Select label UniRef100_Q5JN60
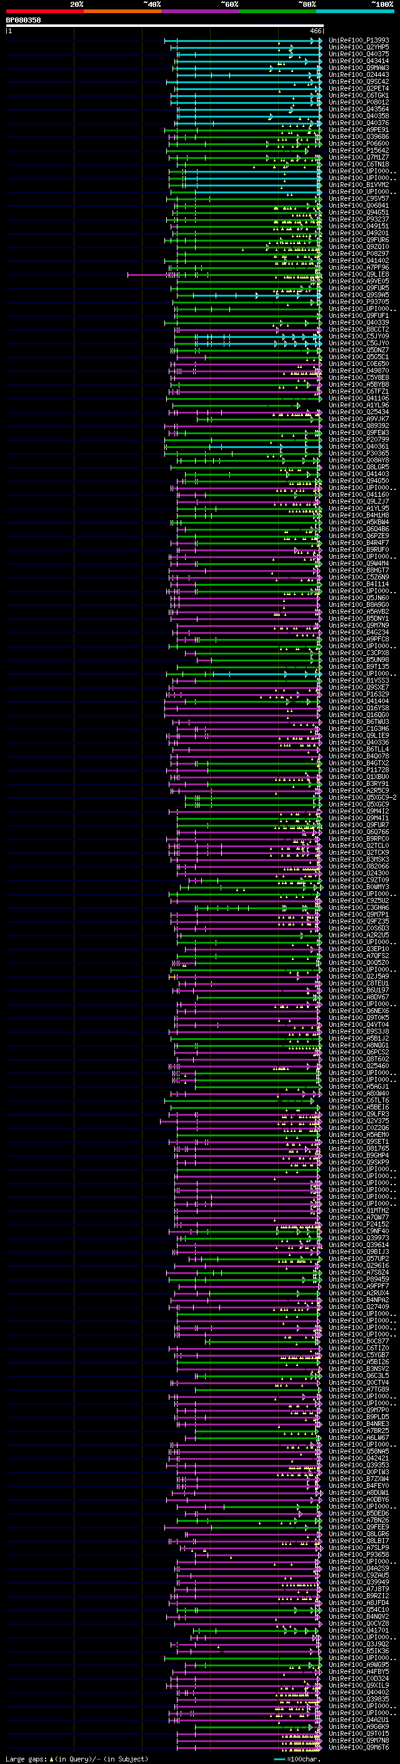This screenshot has height=1764, width=400. click(359, 598)
